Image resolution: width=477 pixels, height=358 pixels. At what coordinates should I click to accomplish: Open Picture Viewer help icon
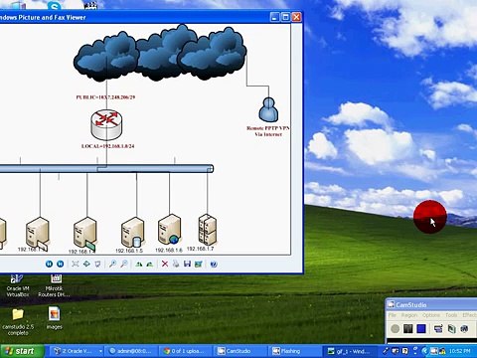pos(214,264)
